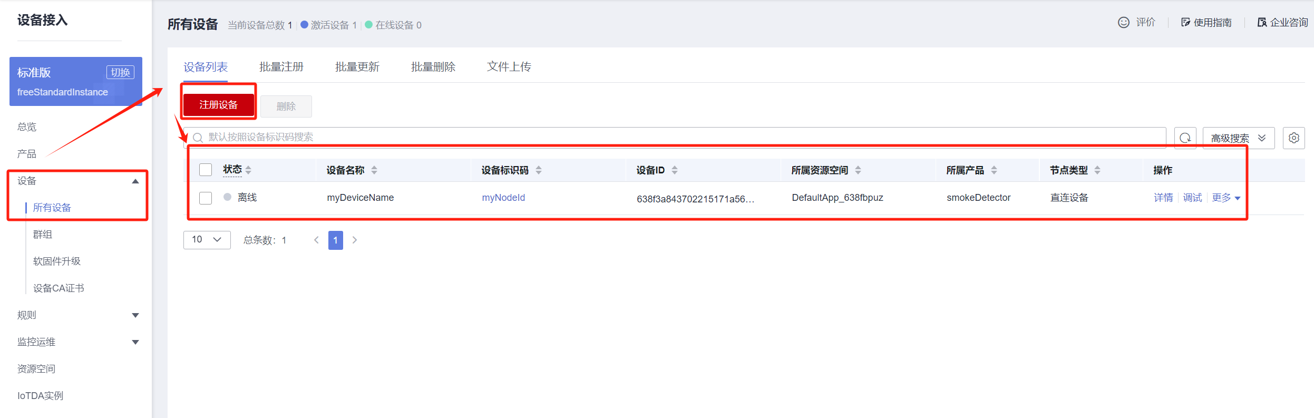Expand the 监控运维 sidebar section
This screenshot has height=418, width=1314.
click(x=135, y=342)
